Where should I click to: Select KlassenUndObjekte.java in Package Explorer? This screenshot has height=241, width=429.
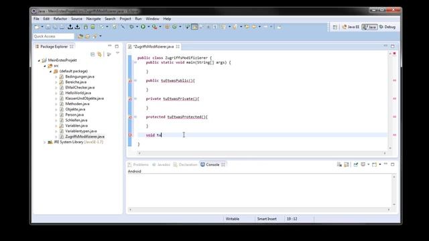[x=84, y=98]
